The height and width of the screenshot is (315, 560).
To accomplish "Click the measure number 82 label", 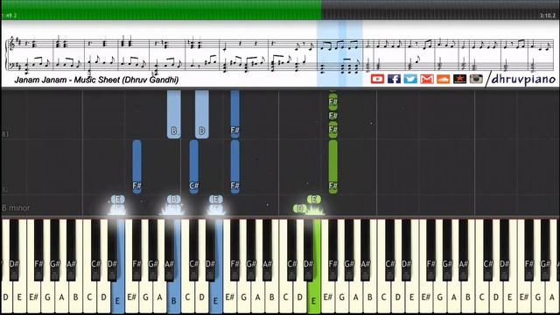I will pos(5,190).
